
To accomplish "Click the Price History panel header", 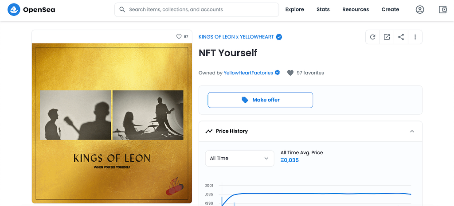I will point(310,131).
